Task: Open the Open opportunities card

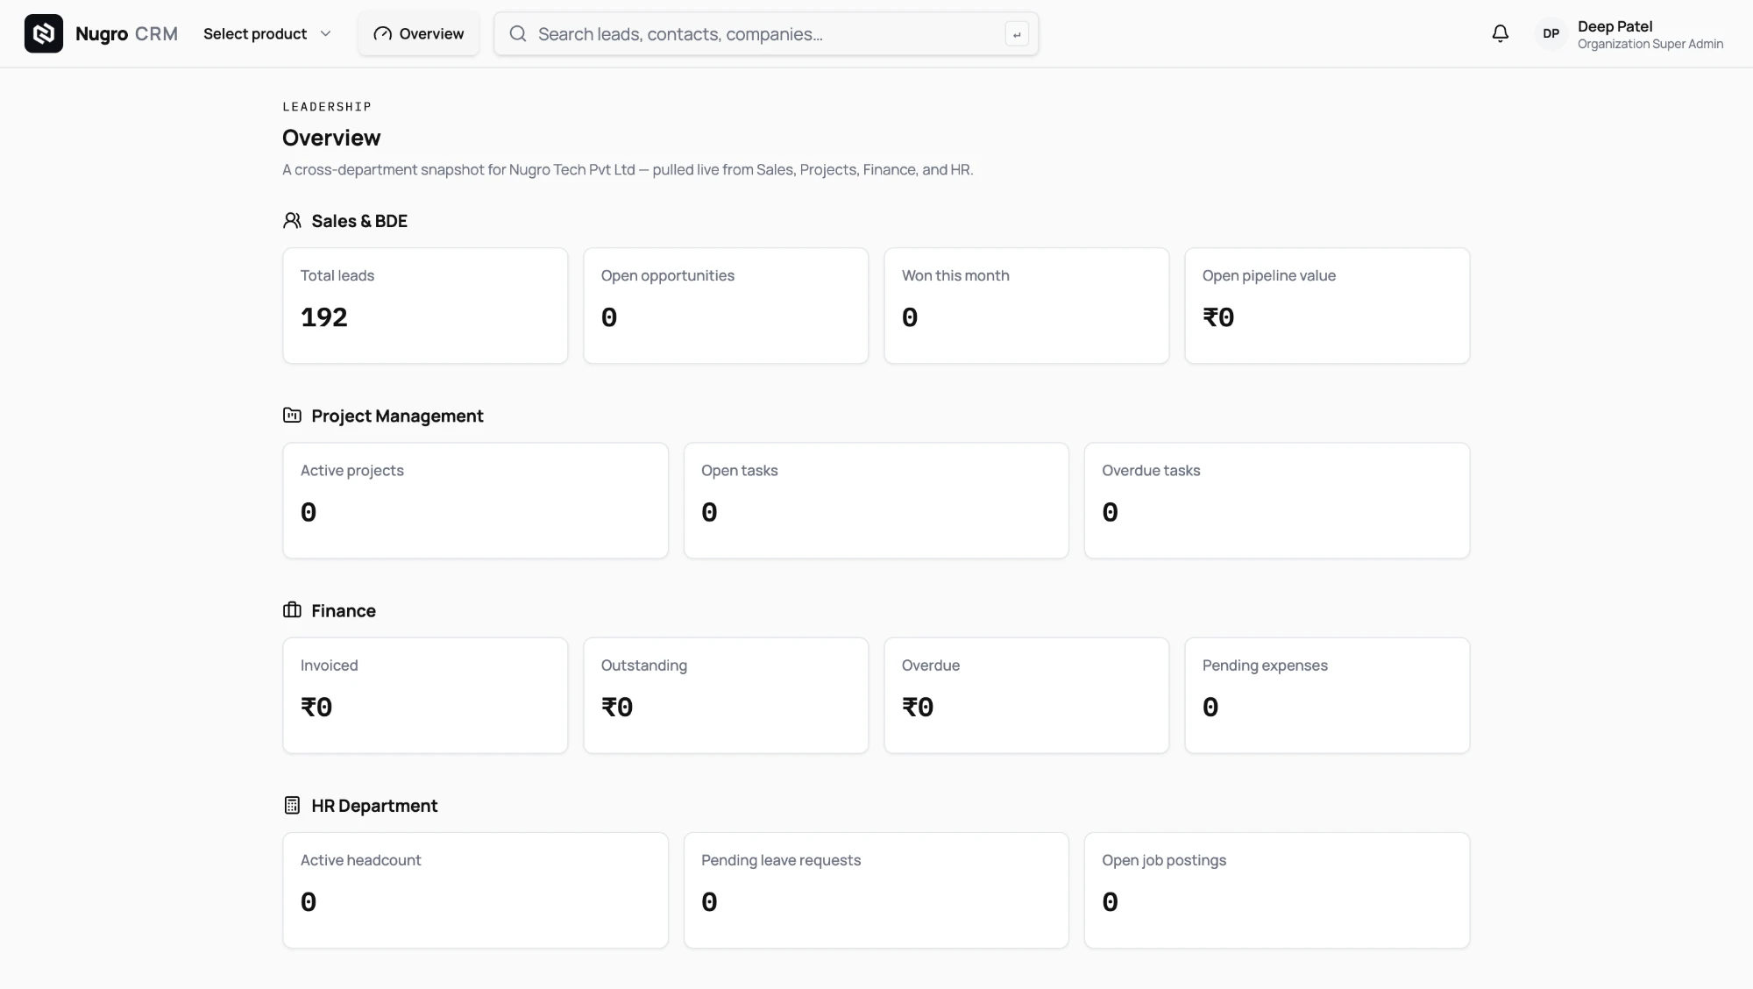Action: click(x=726, y=305)
